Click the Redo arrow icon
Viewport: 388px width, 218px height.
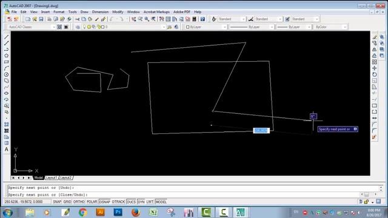121,19
